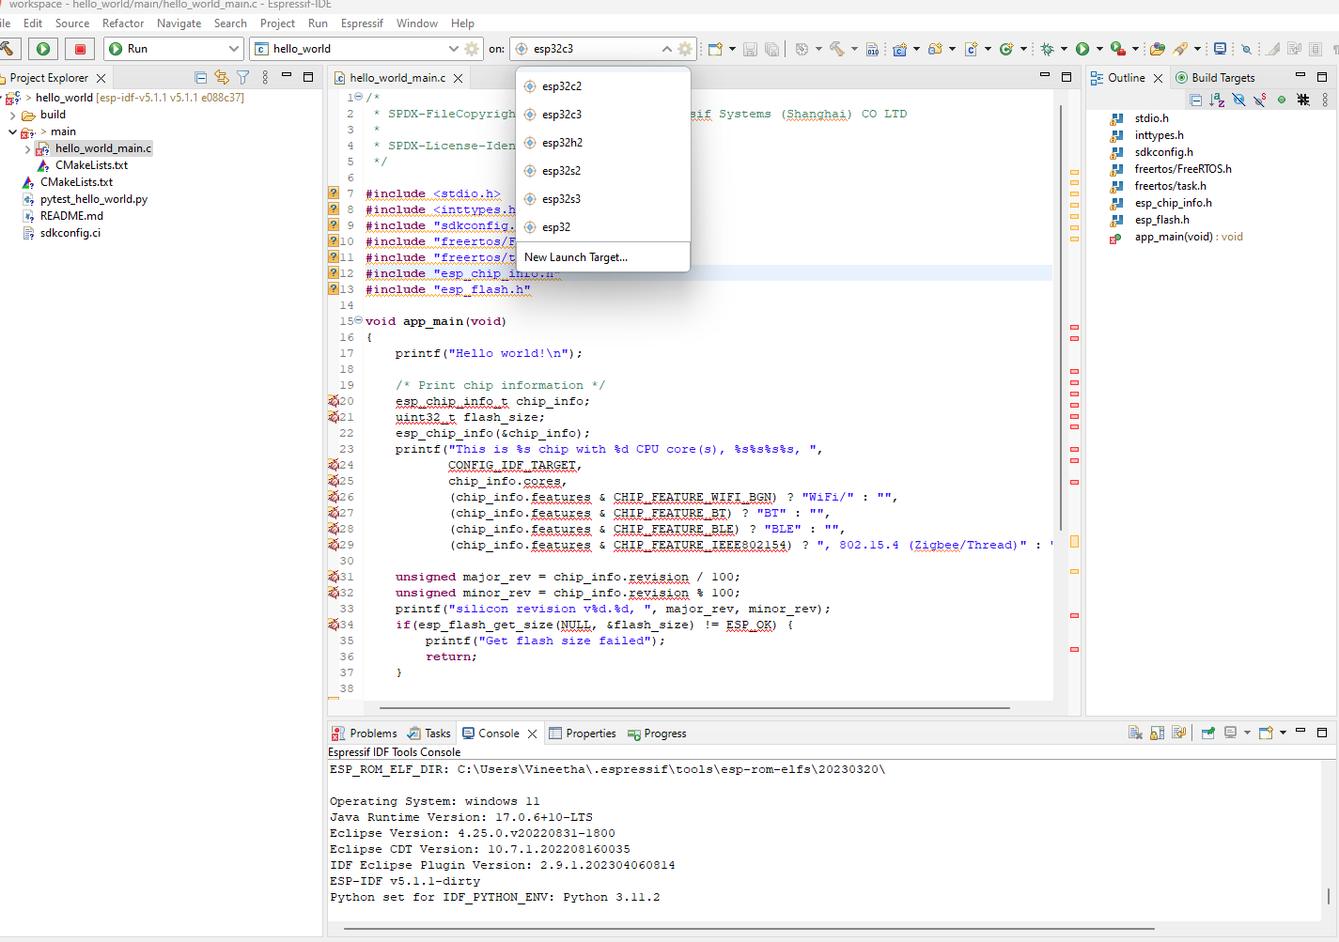Click the red Stop button in the launch bar

80,49
